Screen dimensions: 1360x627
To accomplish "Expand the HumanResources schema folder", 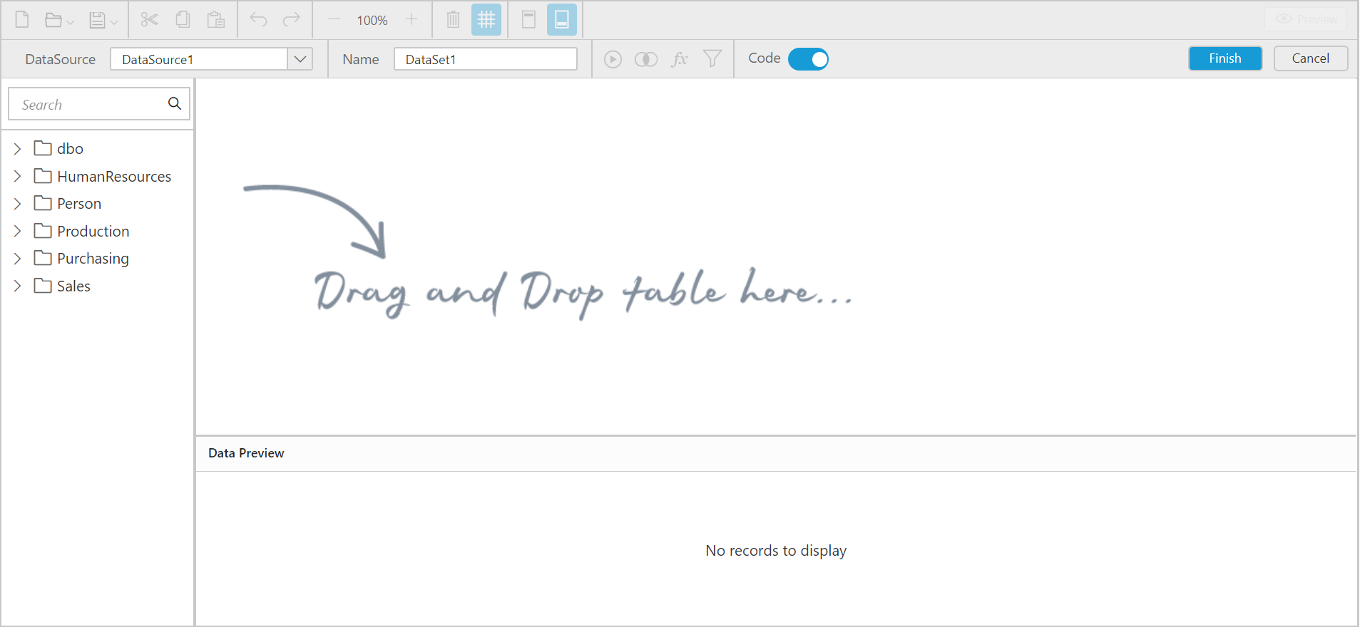I will tap(18, 176).
